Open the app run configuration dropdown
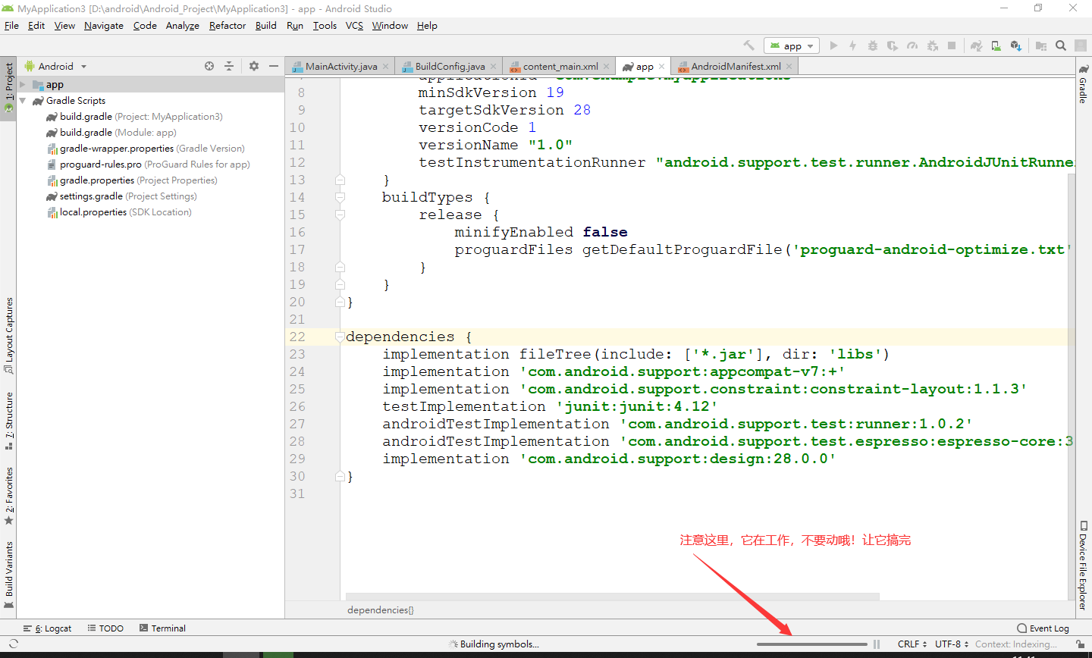 click(x=792, y=45)
